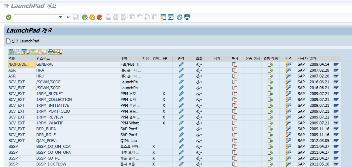Click change pencil for DPR_BUPA row
Screen dimensions: 352x167
(181, 129)
